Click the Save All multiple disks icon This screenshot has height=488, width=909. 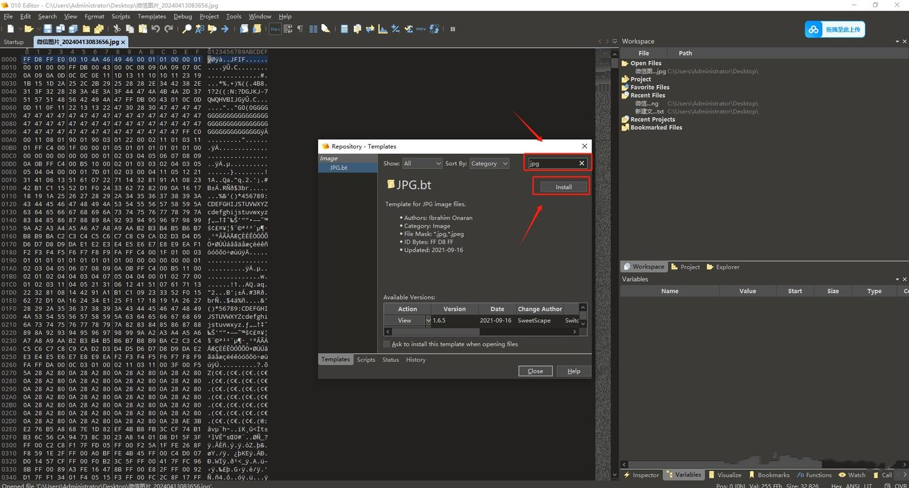click(73, 28)
